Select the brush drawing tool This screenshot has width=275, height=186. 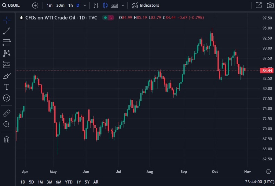click(x=6, y=76)
